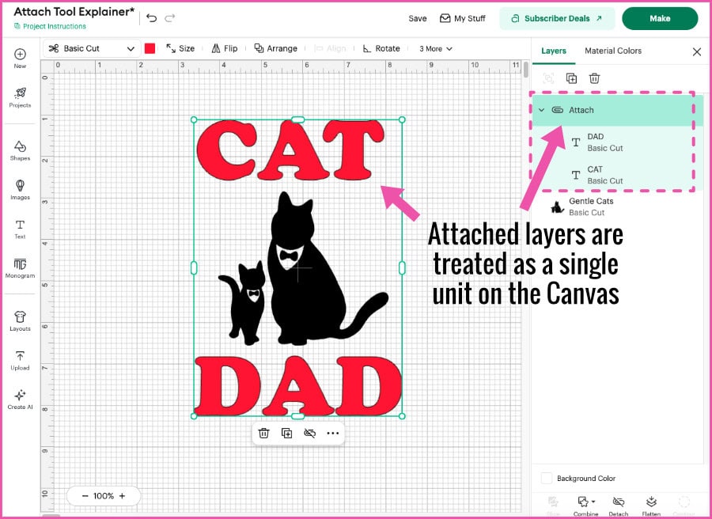Click the canvas vertical scrollbar
The image size is (712, 519).
[x=526, y=70]
